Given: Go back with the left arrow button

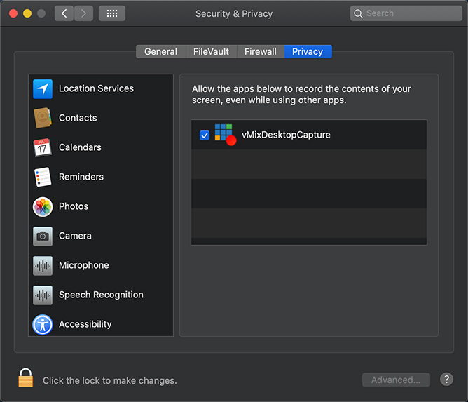Looking at the screenshot, I should [64, 13].
